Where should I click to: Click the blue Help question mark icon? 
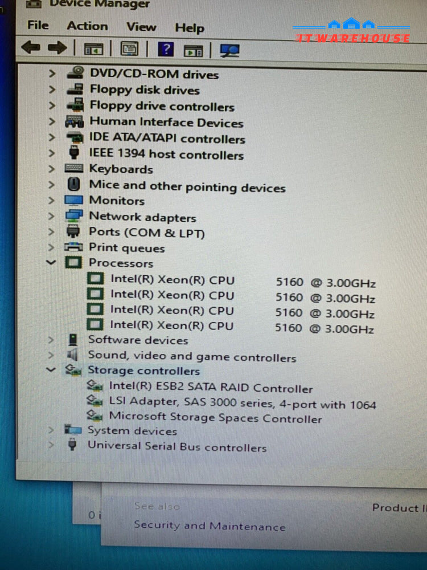(165, 49)
